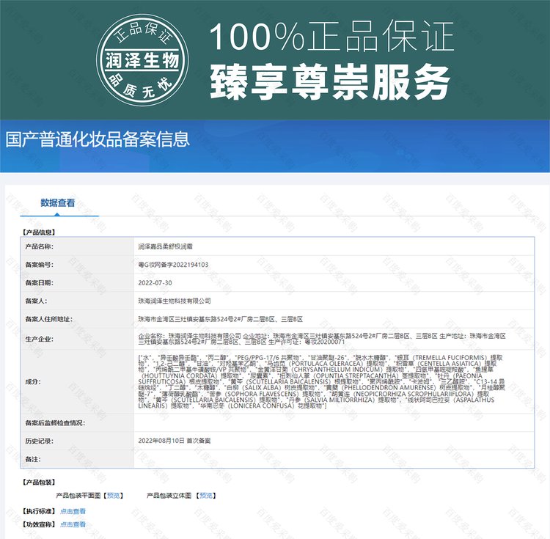Select product name 润泽嘉品柔舒极润霜

165,246
